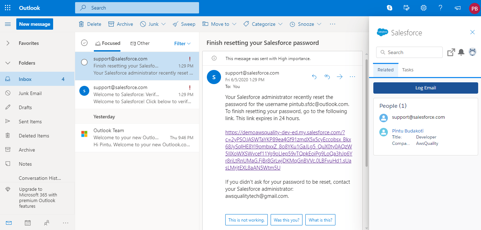Click the 'What is this?' suggested reply
Viewport: 481px width, 230px height.
[x=321, y=220]
